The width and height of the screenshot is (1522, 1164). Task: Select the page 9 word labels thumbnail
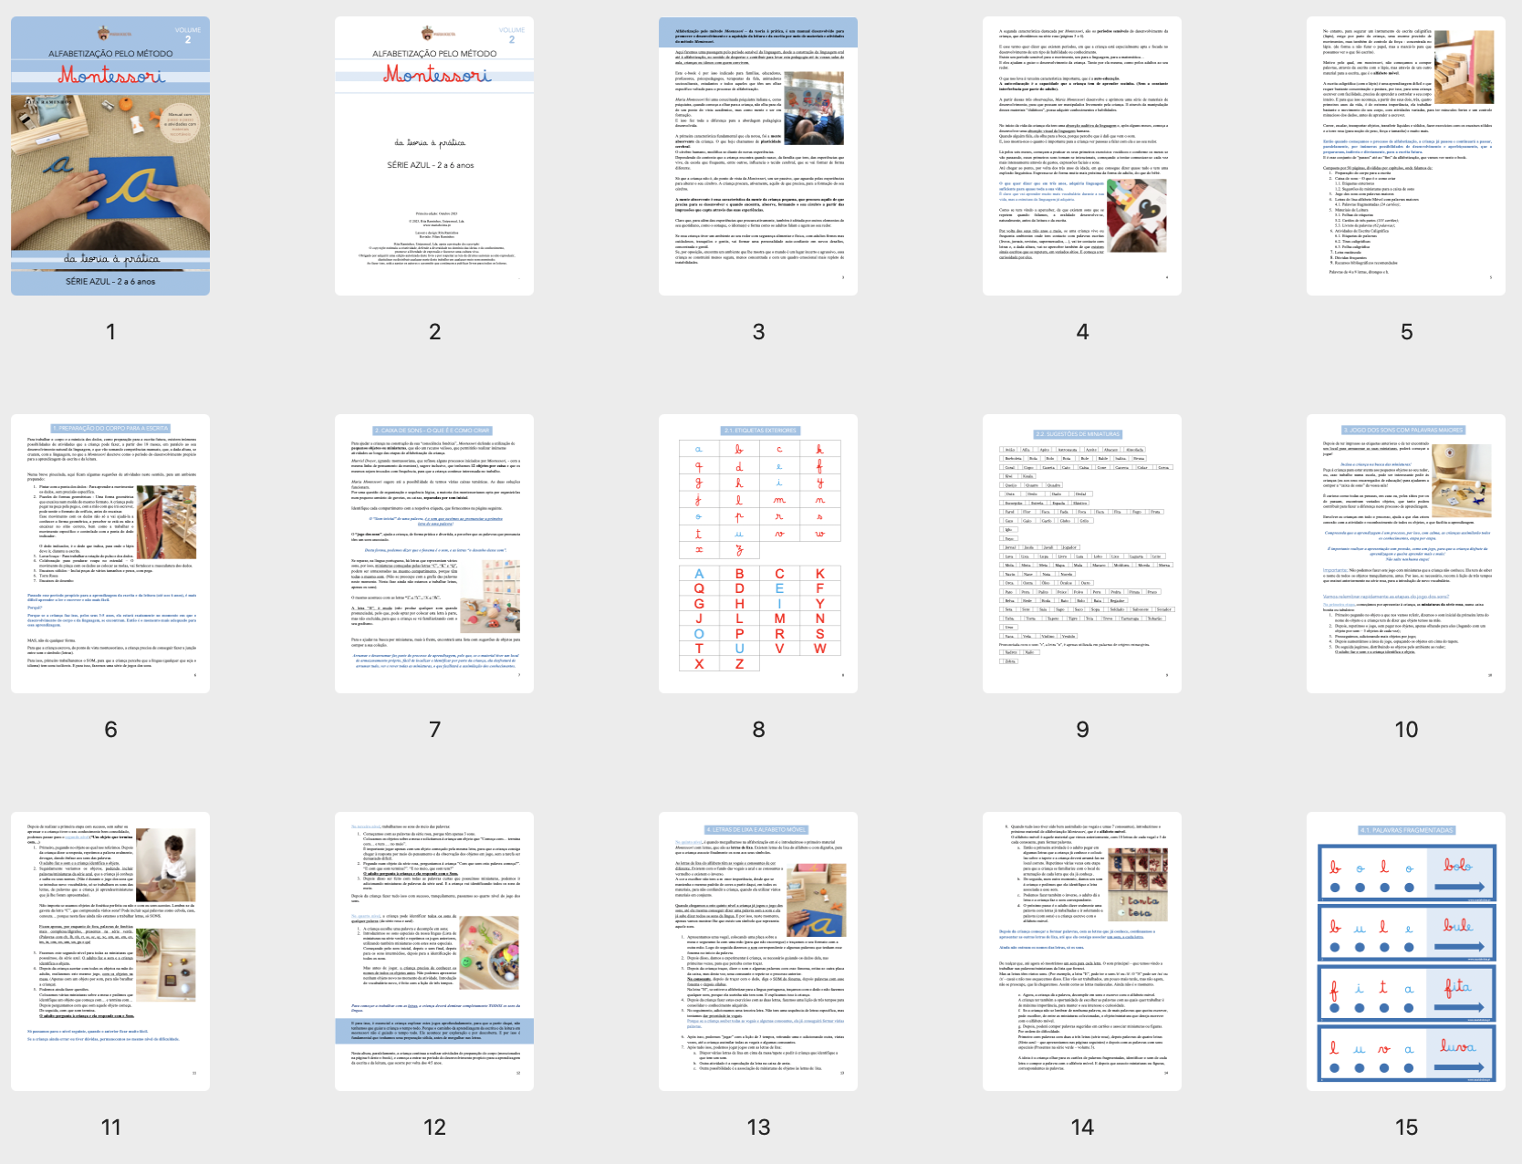(x=1082, y=554)
